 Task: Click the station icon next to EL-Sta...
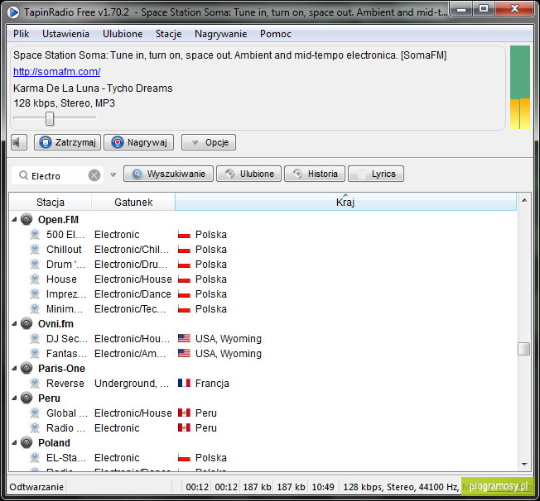[35, 458]
